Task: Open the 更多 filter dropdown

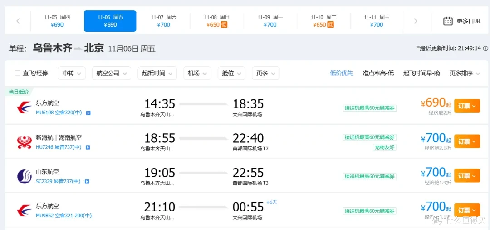Action: click(266, 73)
